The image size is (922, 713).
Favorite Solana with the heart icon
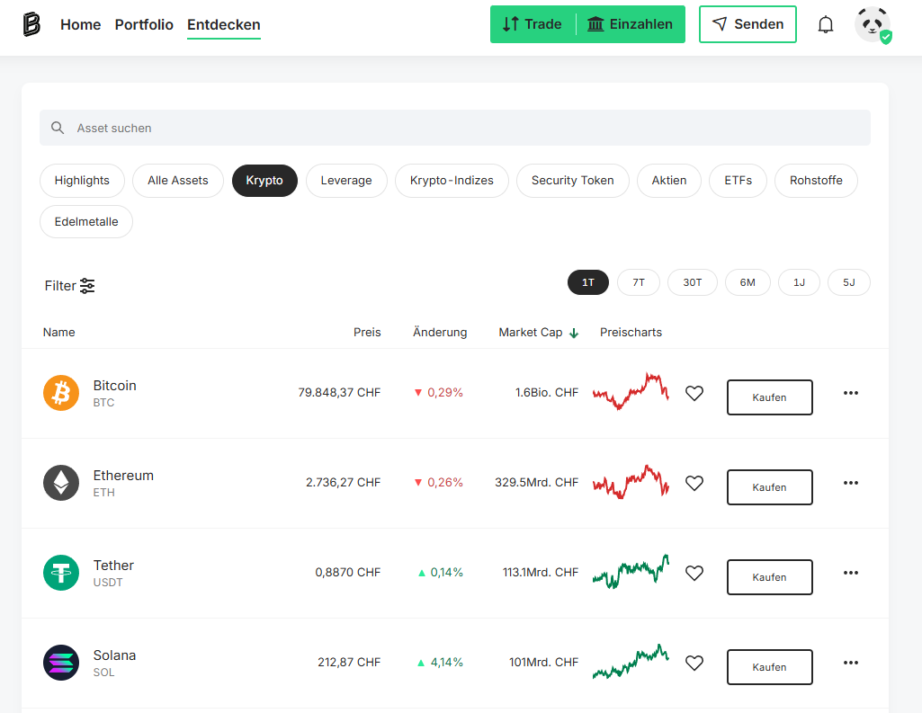[694, 663]
